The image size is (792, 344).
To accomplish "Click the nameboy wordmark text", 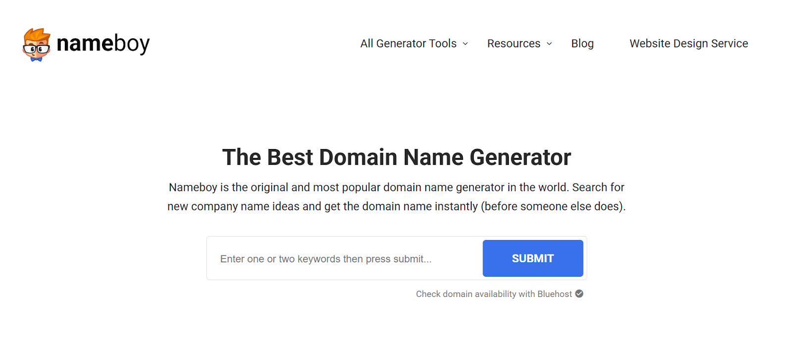I will (x=103, y=44).
